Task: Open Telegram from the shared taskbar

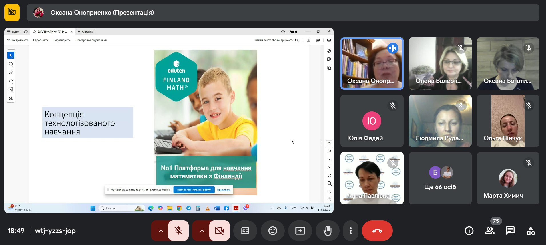Action: tap(189, 208)
